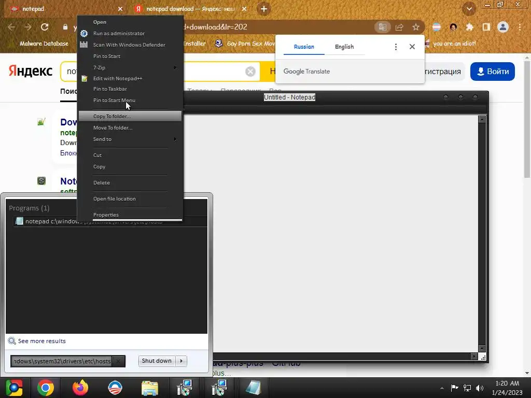This screenshot has width=531, height=398.
Task: Switch to the notepad browser tab
Action: [x=64, y=9]
